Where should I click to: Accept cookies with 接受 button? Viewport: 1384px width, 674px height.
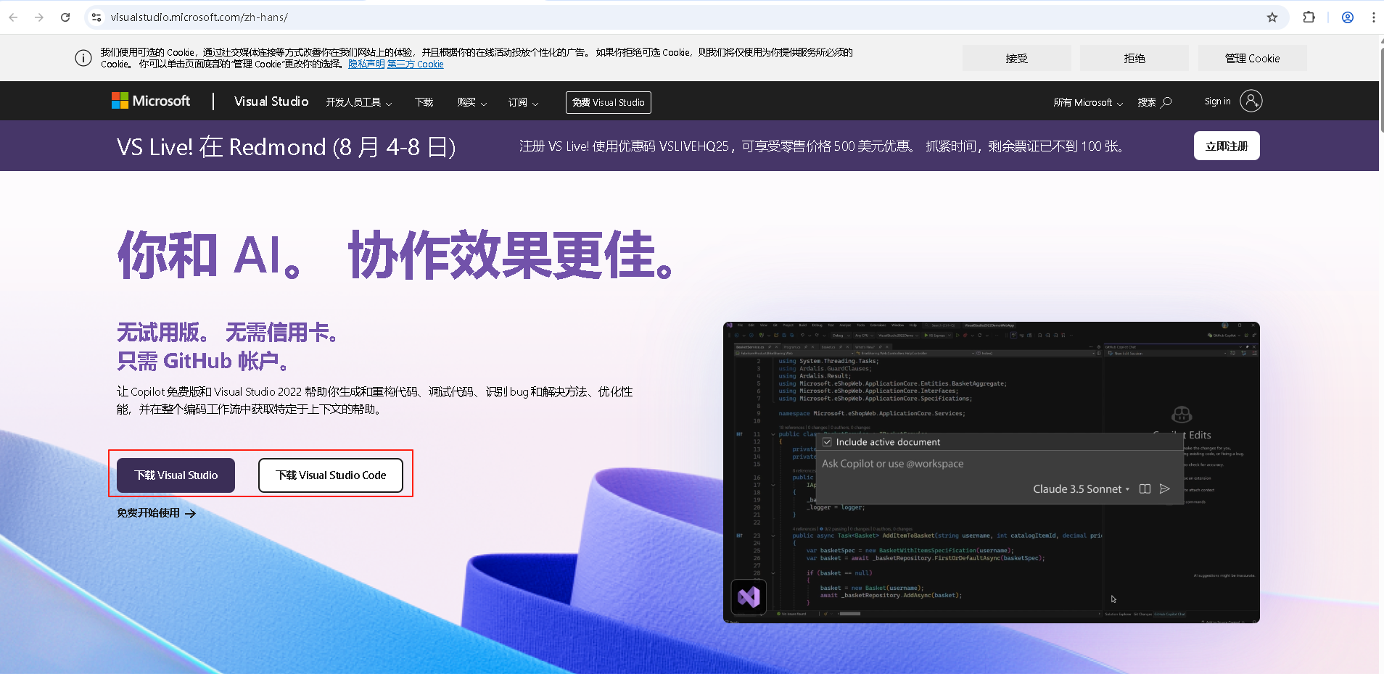tap(1017, 58)
